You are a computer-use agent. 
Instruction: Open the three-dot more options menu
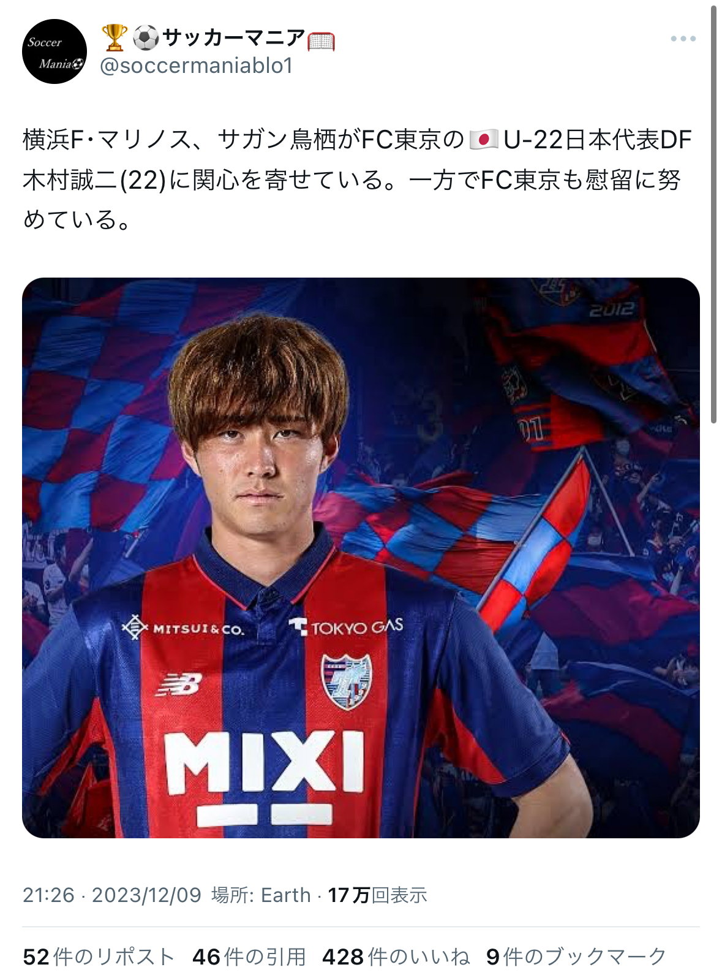point(683,39)
